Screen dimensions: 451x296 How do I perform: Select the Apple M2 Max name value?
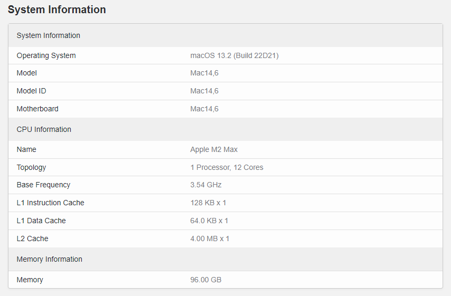[214, 149]
